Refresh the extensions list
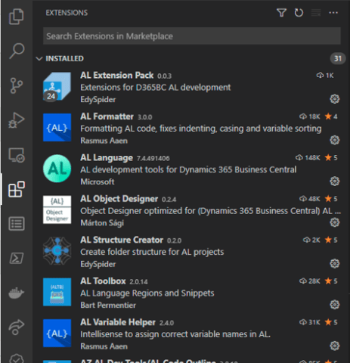The width and height of the screenshot is (350, 363). [x=299, y=13]
